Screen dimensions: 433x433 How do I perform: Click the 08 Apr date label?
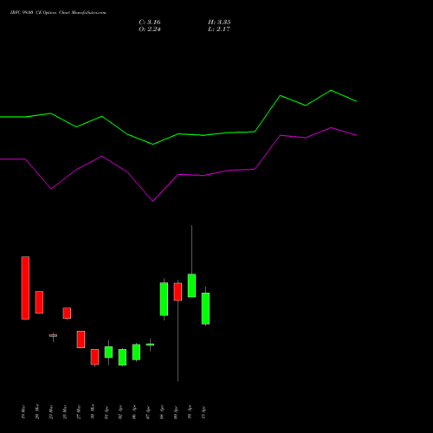coord(162,412)
